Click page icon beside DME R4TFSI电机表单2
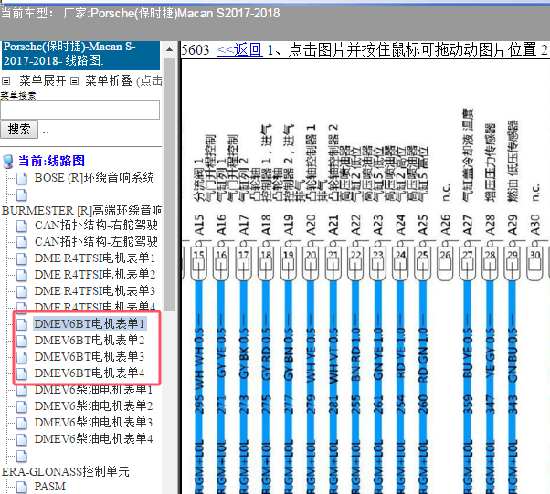Screen dimensions: 550x494 (x=22, y=275)
